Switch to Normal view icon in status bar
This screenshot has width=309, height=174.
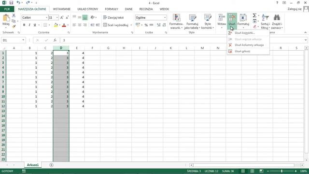point(243,171)
